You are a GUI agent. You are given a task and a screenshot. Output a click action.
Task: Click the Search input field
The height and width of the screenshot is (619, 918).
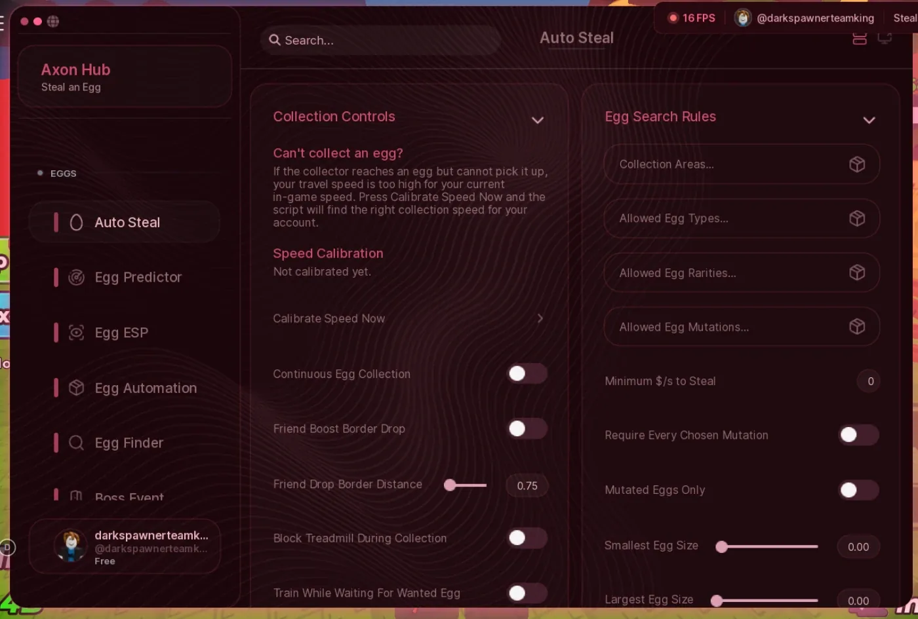point(380,41)
